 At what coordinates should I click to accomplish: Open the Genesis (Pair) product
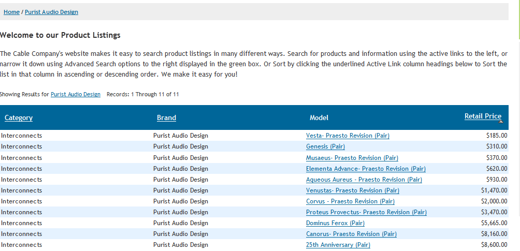click(x=325, y=146)
